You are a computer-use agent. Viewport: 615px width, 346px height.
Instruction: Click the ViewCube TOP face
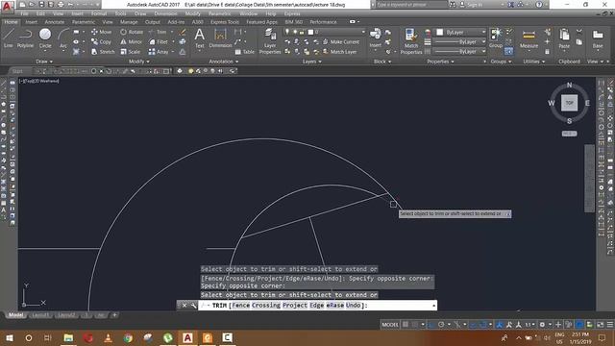[569, 103]
